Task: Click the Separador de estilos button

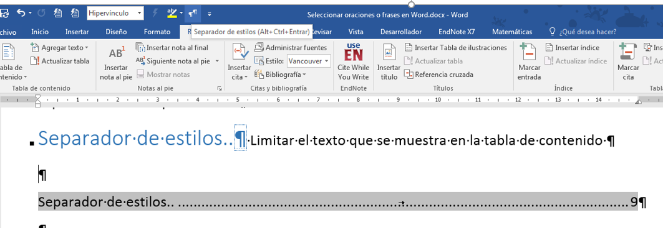Action: coord(193,14)
